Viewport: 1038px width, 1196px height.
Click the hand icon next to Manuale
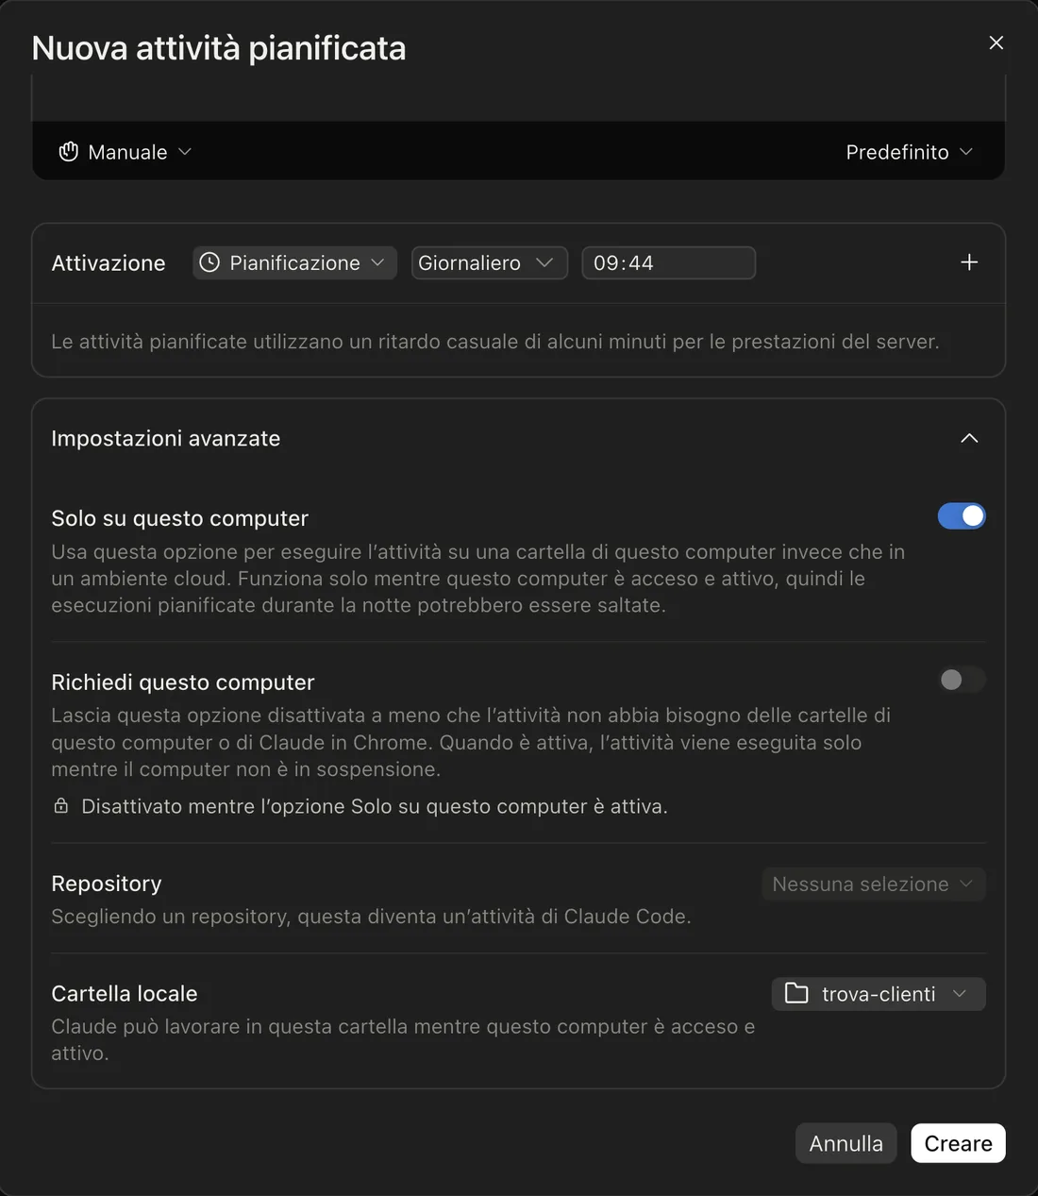click(x=68, y=152)
